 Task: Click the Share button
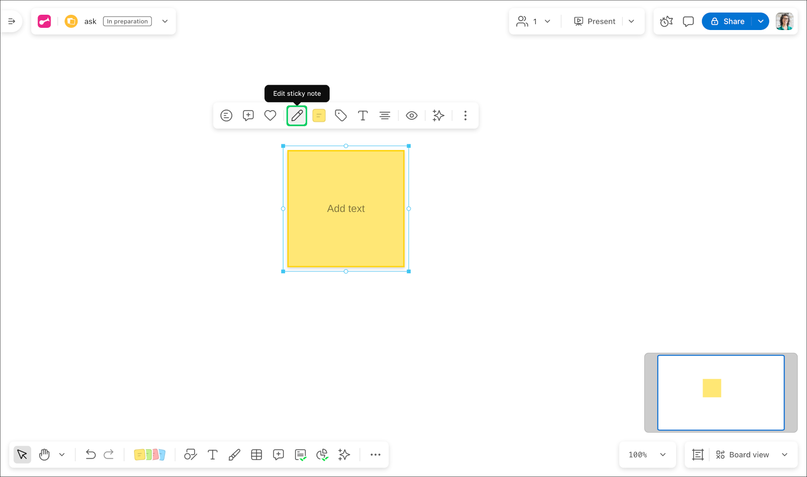pos(727,21)
